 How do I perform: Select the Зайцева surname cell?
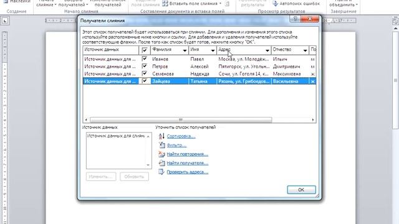161,81
